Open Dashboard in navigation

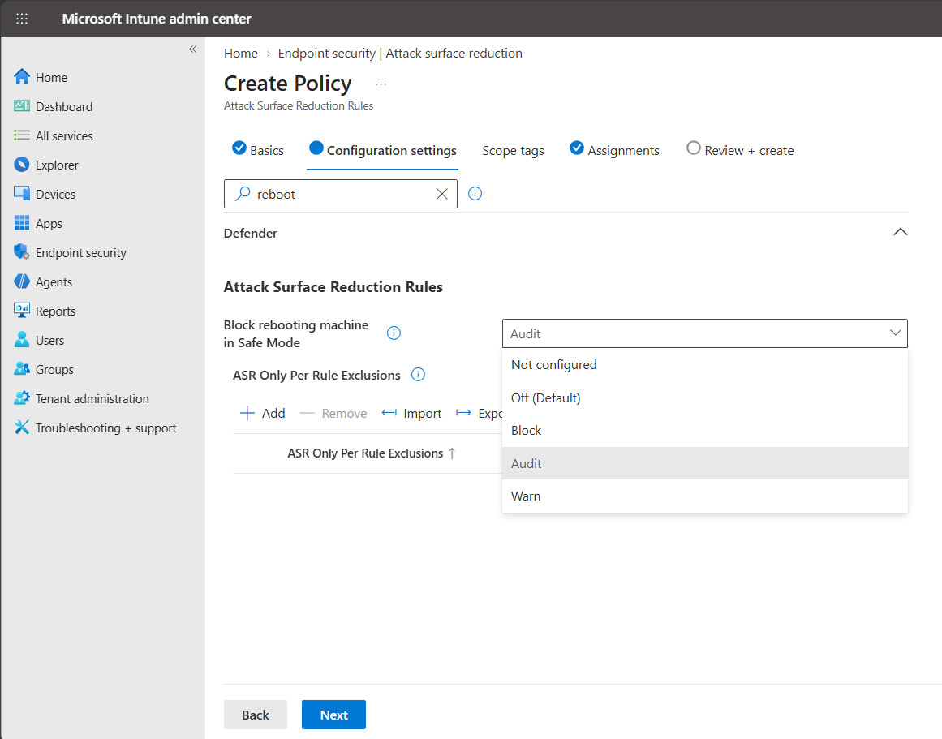click(64, 107)
